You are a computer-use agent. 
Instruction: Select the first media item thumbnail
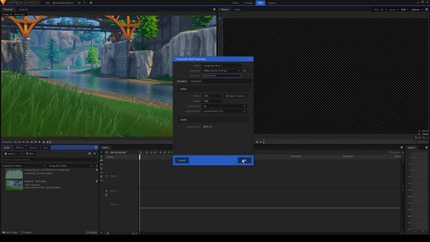(14, 173)
